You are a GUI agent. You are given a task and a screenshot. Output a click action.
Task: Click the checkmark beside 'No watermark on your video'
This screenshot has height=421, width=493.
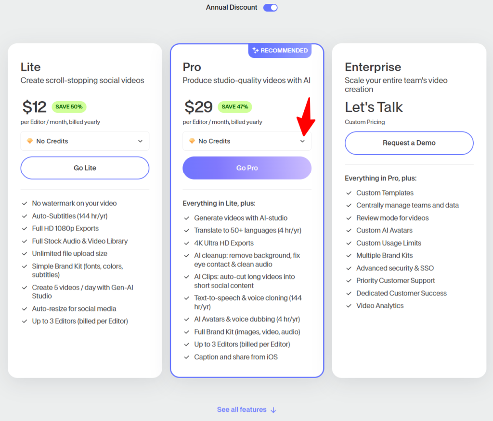[x=24, y=203]
